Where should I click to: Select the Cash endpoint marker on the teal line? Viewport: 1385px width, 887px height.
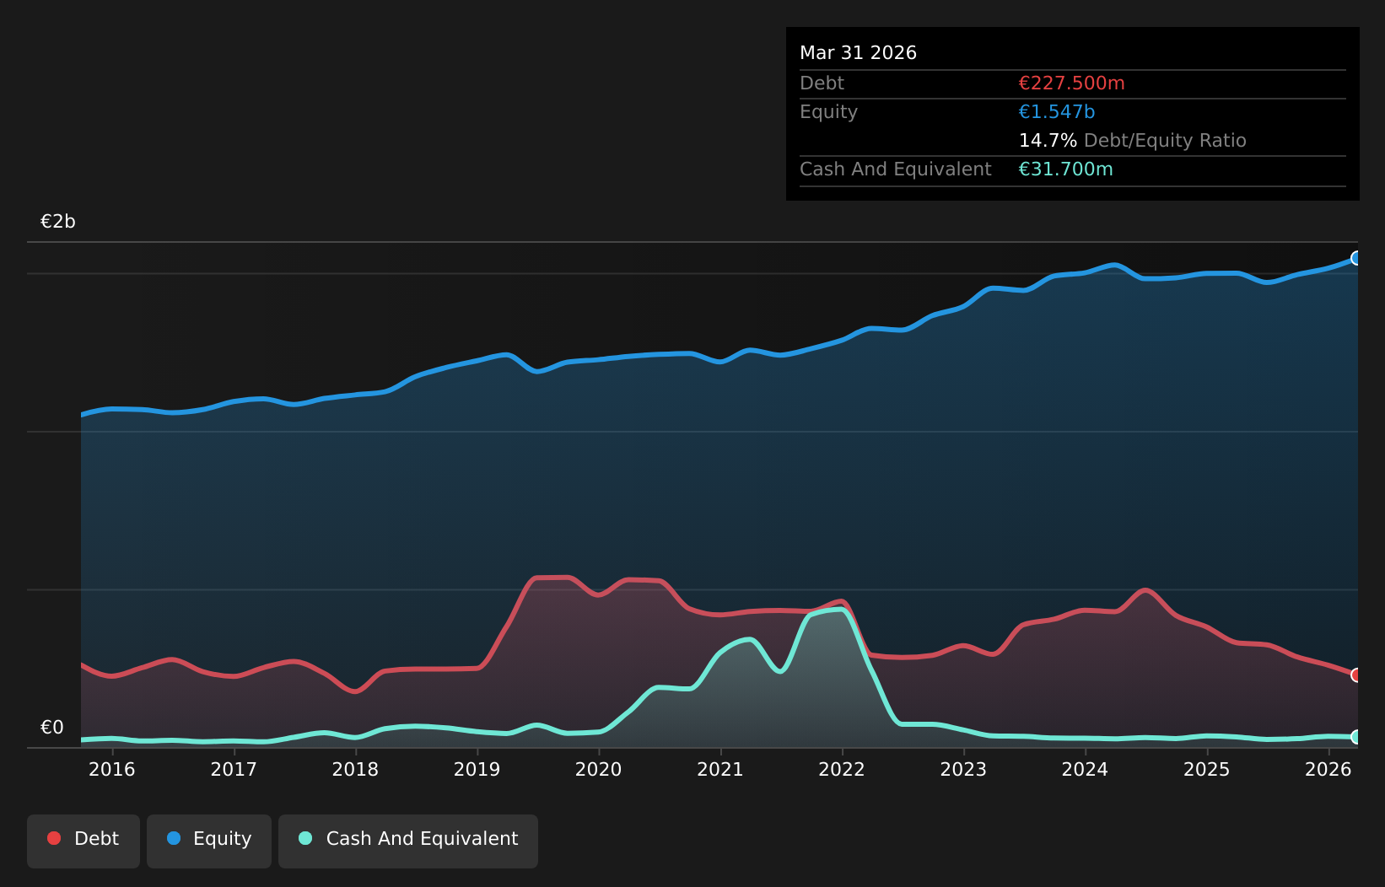1356,737
